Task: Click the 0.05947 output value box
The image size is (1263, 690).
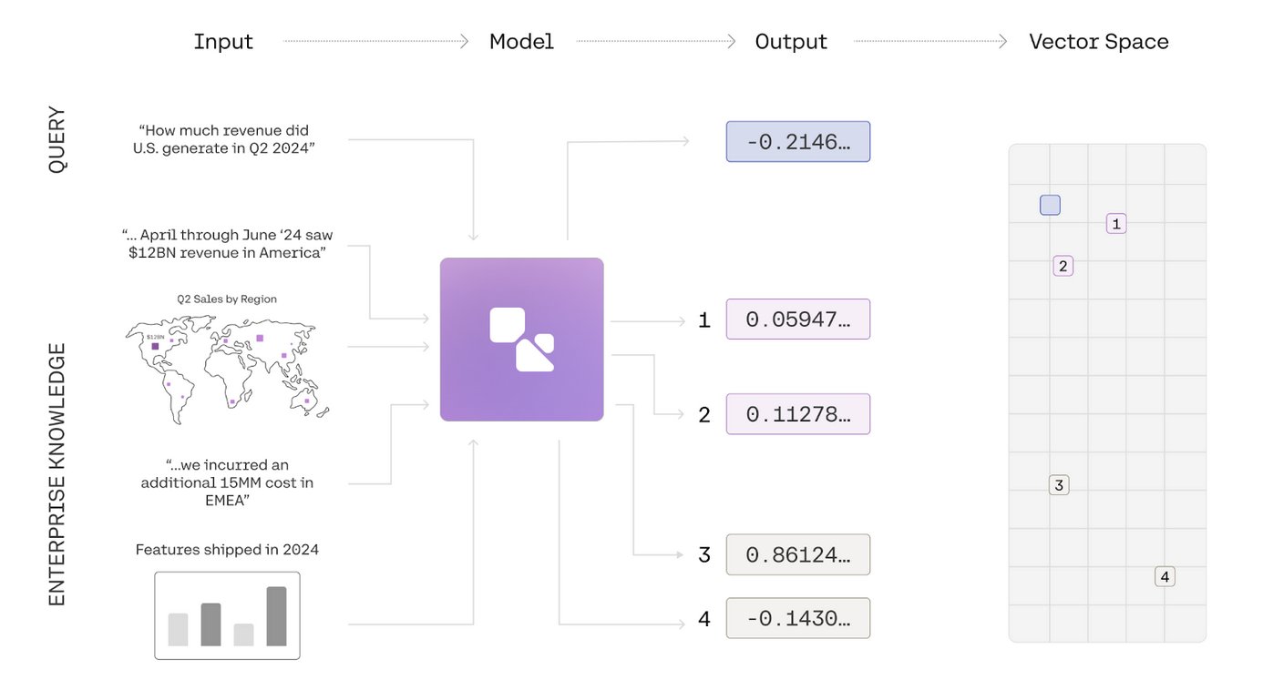Action: 797,320
